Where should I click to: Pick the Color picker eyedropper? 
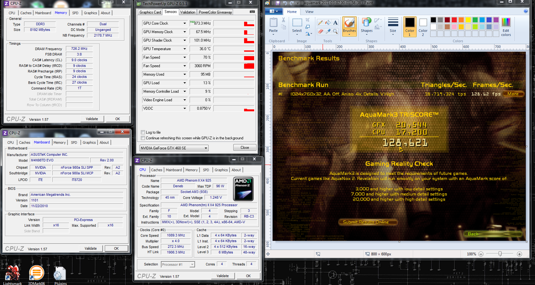tap(328, 31)
